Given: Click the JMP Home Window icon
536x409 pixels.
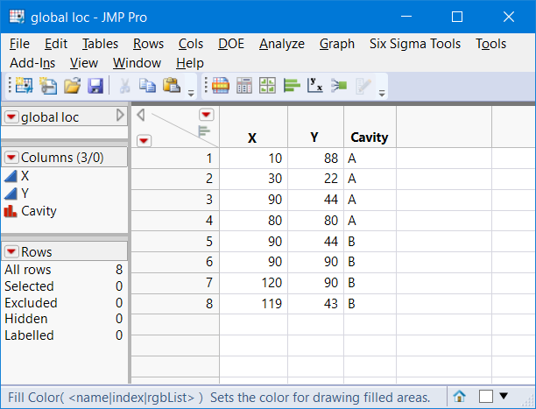Looking at the screenshot, I should (459, 397).
